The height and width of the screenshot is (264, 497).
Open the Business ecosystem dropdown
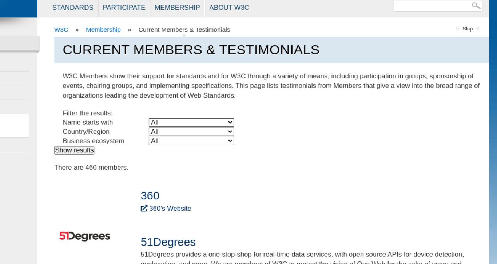click(x=191, y=141)
